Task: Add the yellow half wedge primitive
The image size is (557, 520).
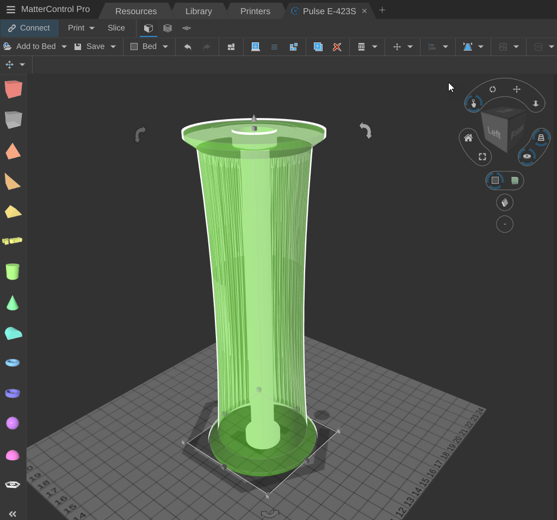Action: click(13, 212)
